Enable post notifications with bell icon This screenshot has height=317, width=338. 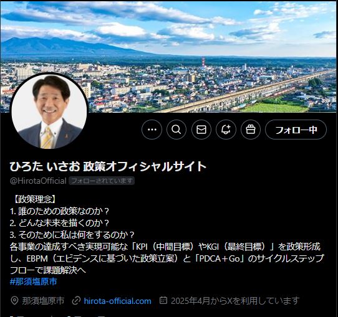226,130
